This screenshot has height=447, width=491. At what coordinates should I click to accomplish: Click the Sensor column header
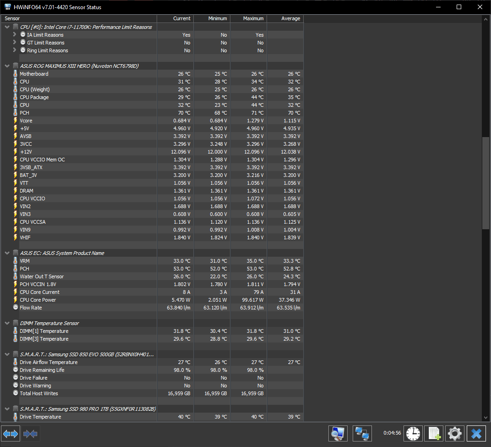point(79,18)
